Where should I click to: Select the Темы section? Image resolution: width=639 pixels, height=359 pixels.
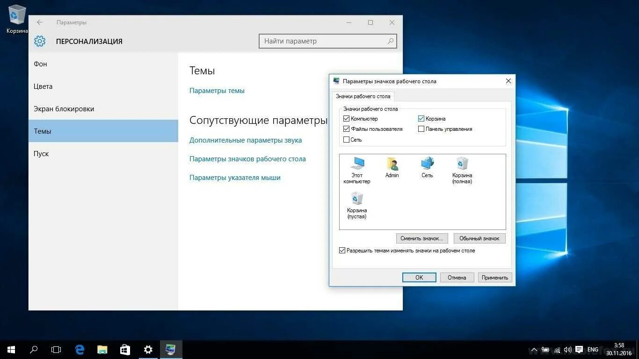[x=103, y=131]
